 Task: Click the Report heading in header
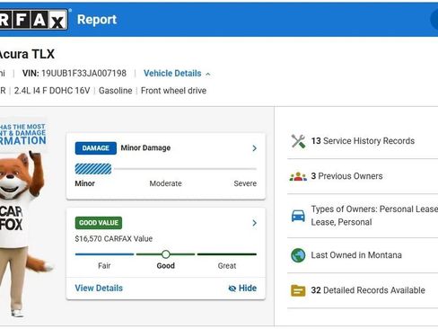tap(97, 20)
